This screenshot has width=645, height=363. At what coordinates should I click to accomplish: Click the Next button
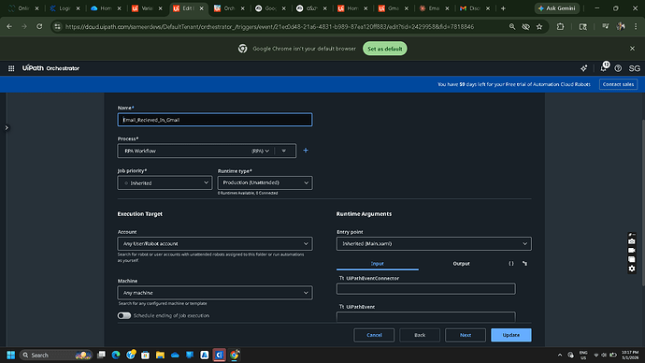pos(466,335)
